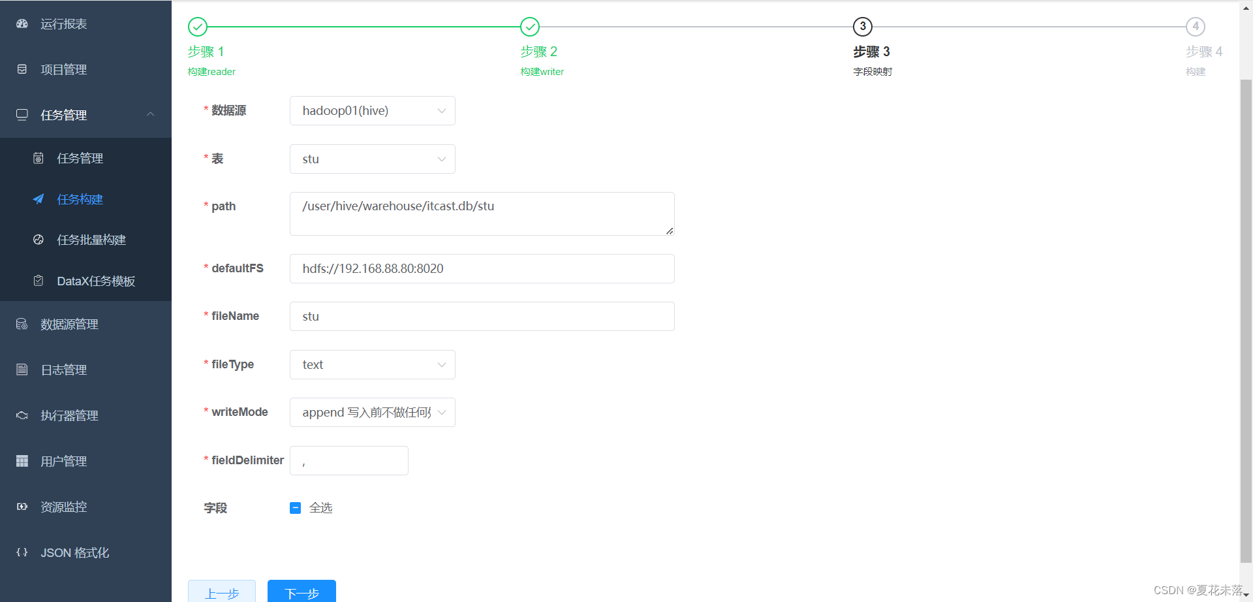Click the 数据源管理 database icon
1253x602 pixels.
22,324
